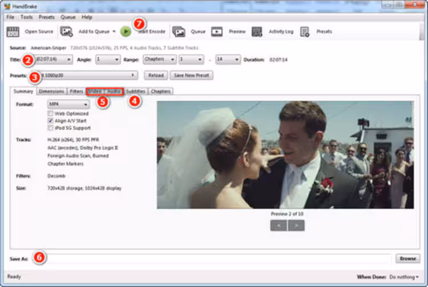Open the Angle dropdown
This screenshot has width=428, height=287.
(x=108, y=59)
